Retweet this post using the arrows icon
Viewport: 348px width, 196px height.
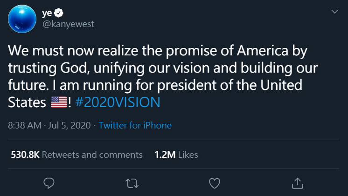[132, 183]
